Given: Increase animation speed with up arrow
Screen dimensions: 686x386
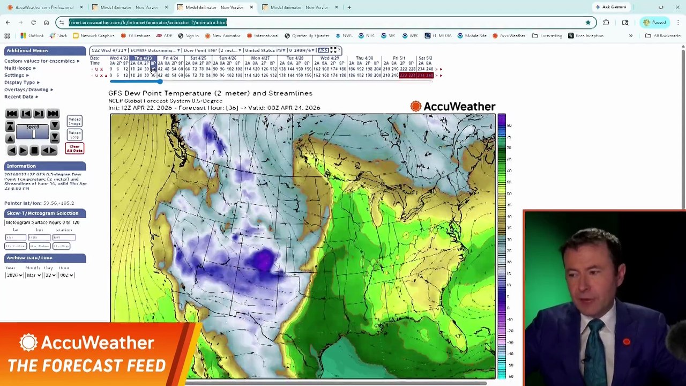Looking at the screenshot, I should [x=10, y=138].
